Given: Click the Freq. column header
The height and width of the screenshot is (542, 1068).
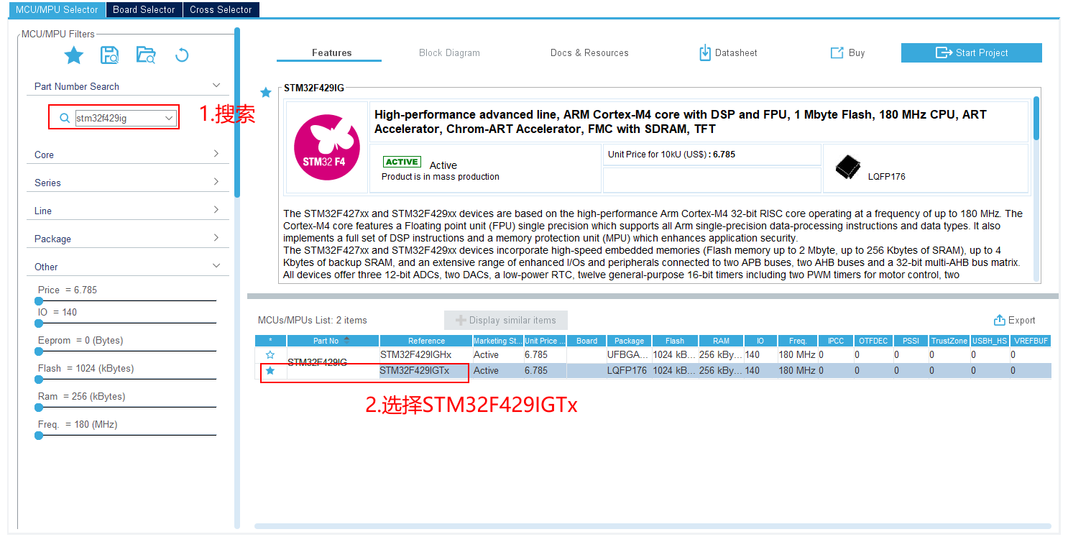Looking at the screenshot, I should coord(797,341).
